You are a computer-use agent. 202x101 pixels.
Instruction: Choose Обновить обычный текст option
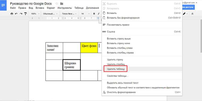(142, 88)
